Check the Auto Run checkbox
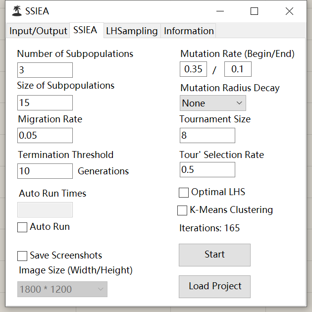This screenshot has height=312, width=312. click(22, 227)
